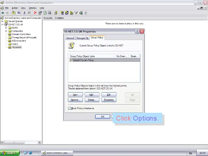Screen dimensions: 208x156
Task: Open the Help menu
Action: [x=42, y=8]
